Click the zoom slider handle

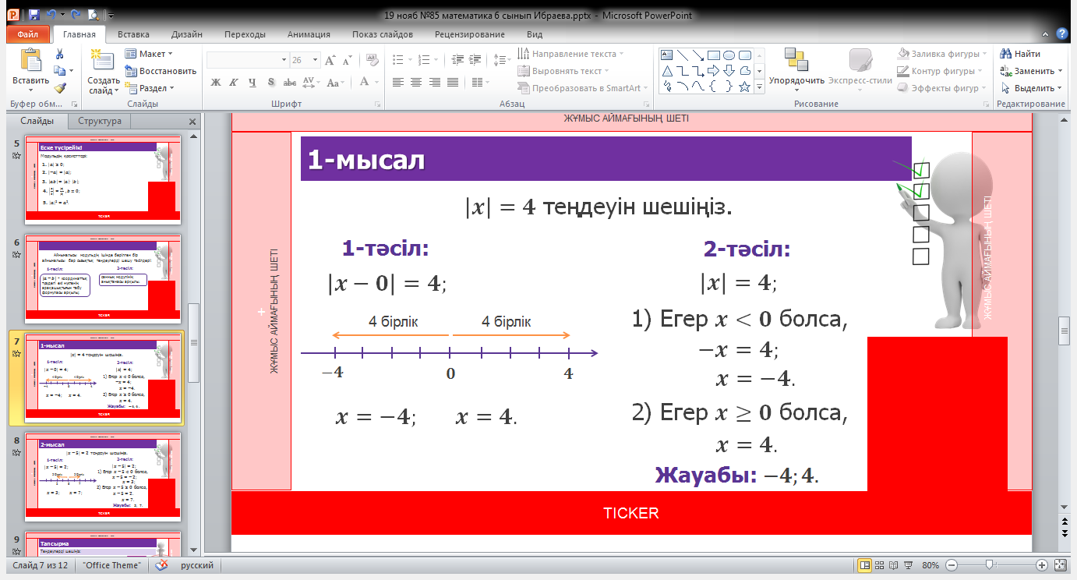click(989, 564)
